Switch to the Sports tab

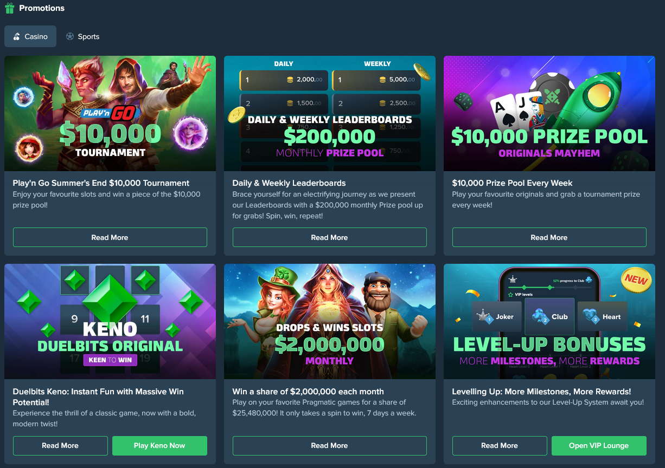[x=82, y=36]
